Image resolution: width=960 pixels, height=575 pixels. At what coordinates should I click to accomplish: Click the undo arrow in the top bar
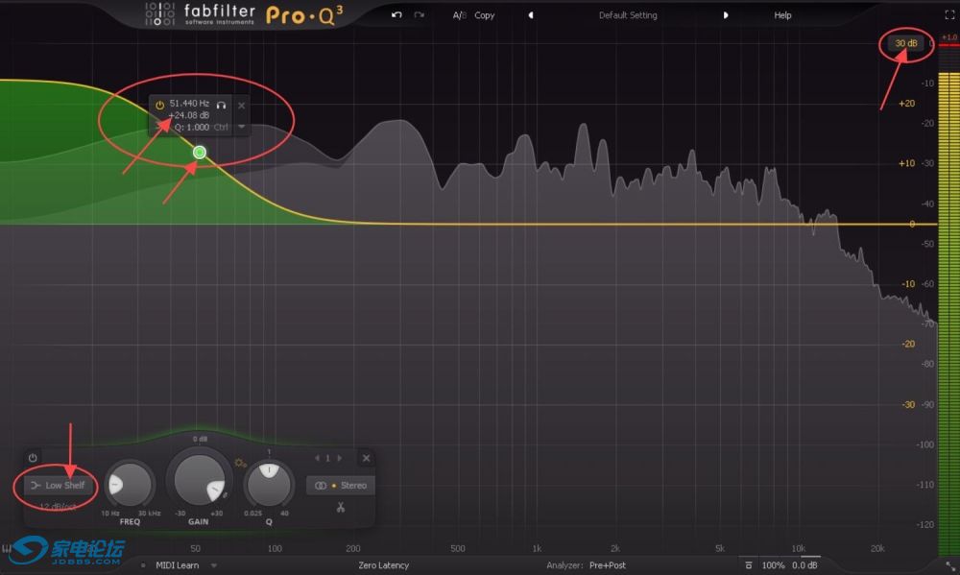(x=396, y=15)
